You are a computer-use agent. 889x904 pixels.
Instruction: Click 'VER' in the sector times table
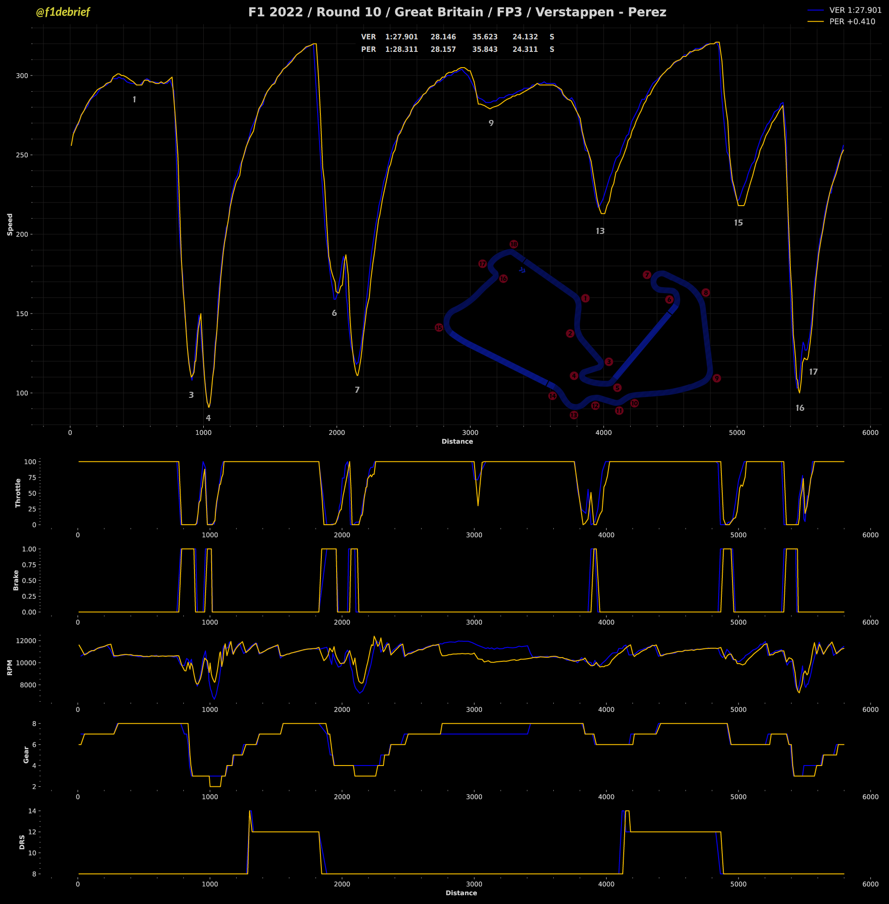[369, 37]
